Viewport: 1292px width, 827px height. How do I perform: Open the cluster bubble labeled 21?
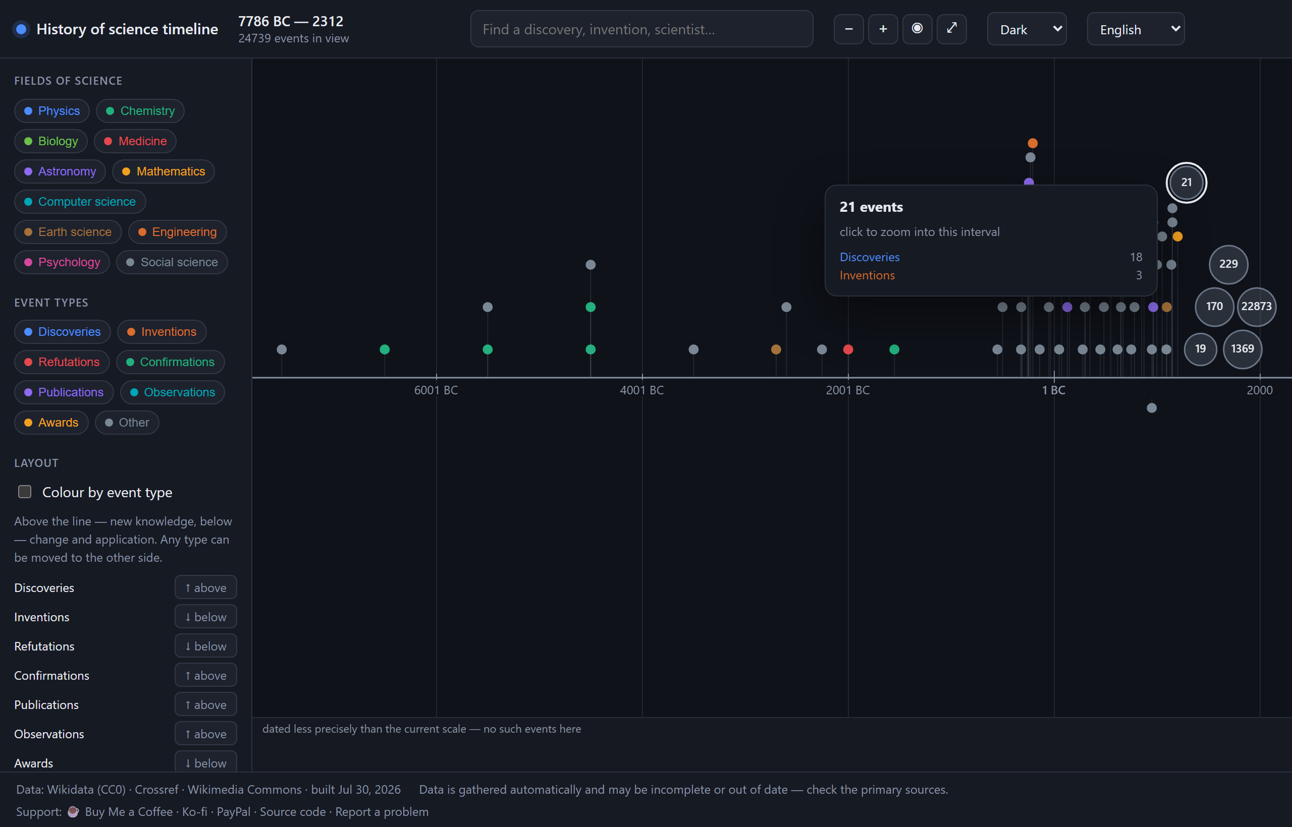[x=1186, y=183]
